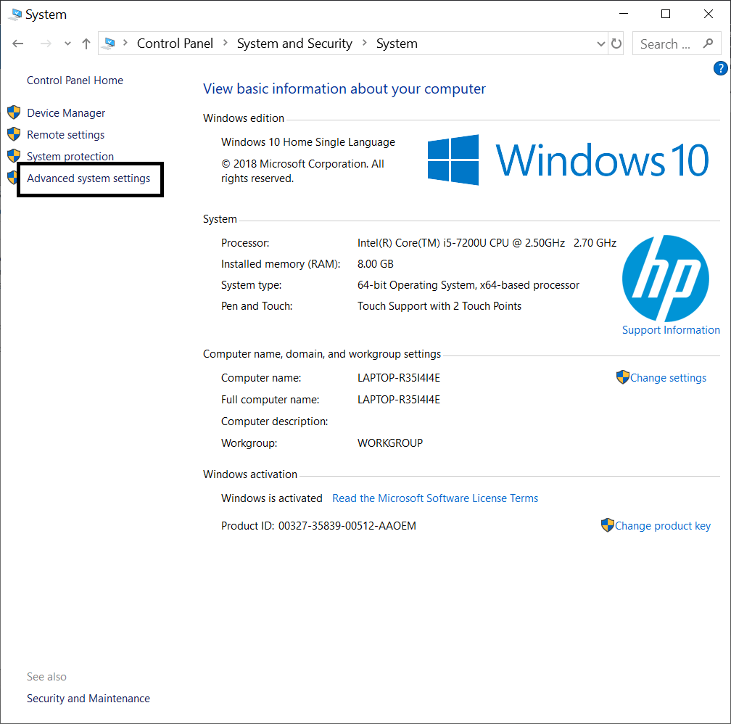
Task: Click the shield icon next to Change settings
Action: (622, 377)
